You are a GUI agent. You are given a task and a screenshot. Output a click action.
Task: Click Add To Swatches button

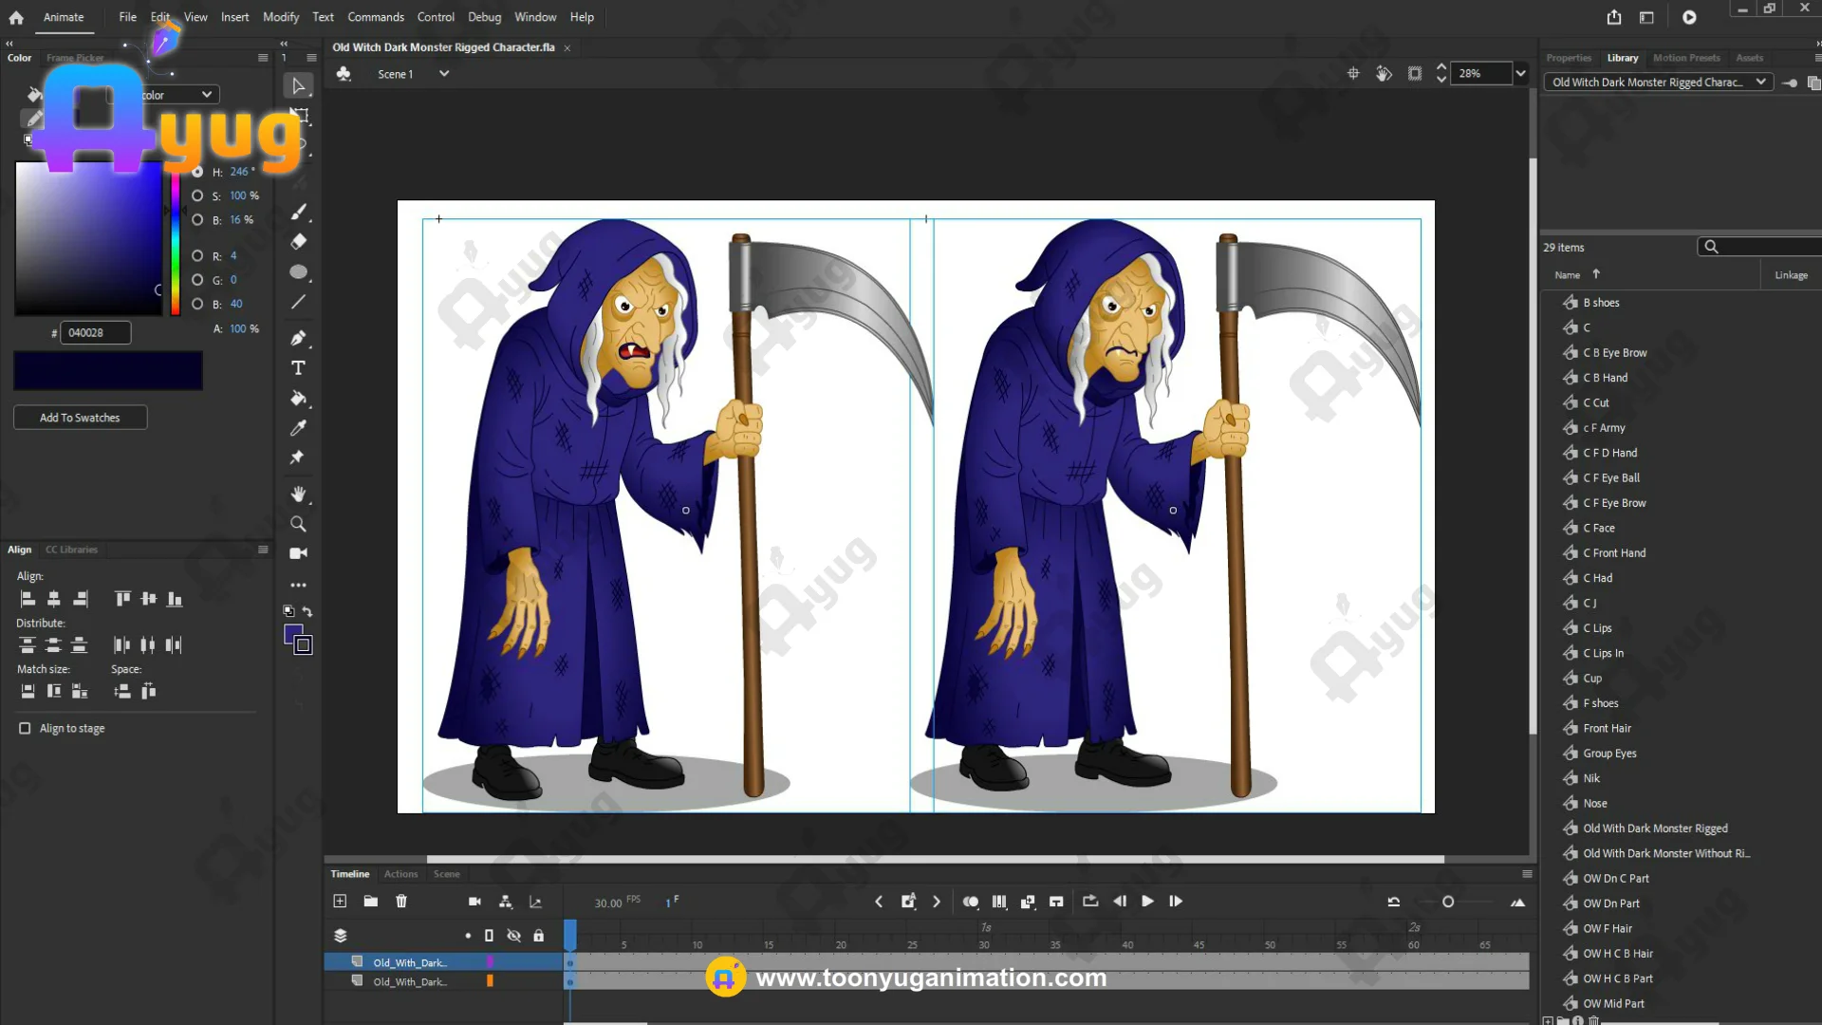80,418
